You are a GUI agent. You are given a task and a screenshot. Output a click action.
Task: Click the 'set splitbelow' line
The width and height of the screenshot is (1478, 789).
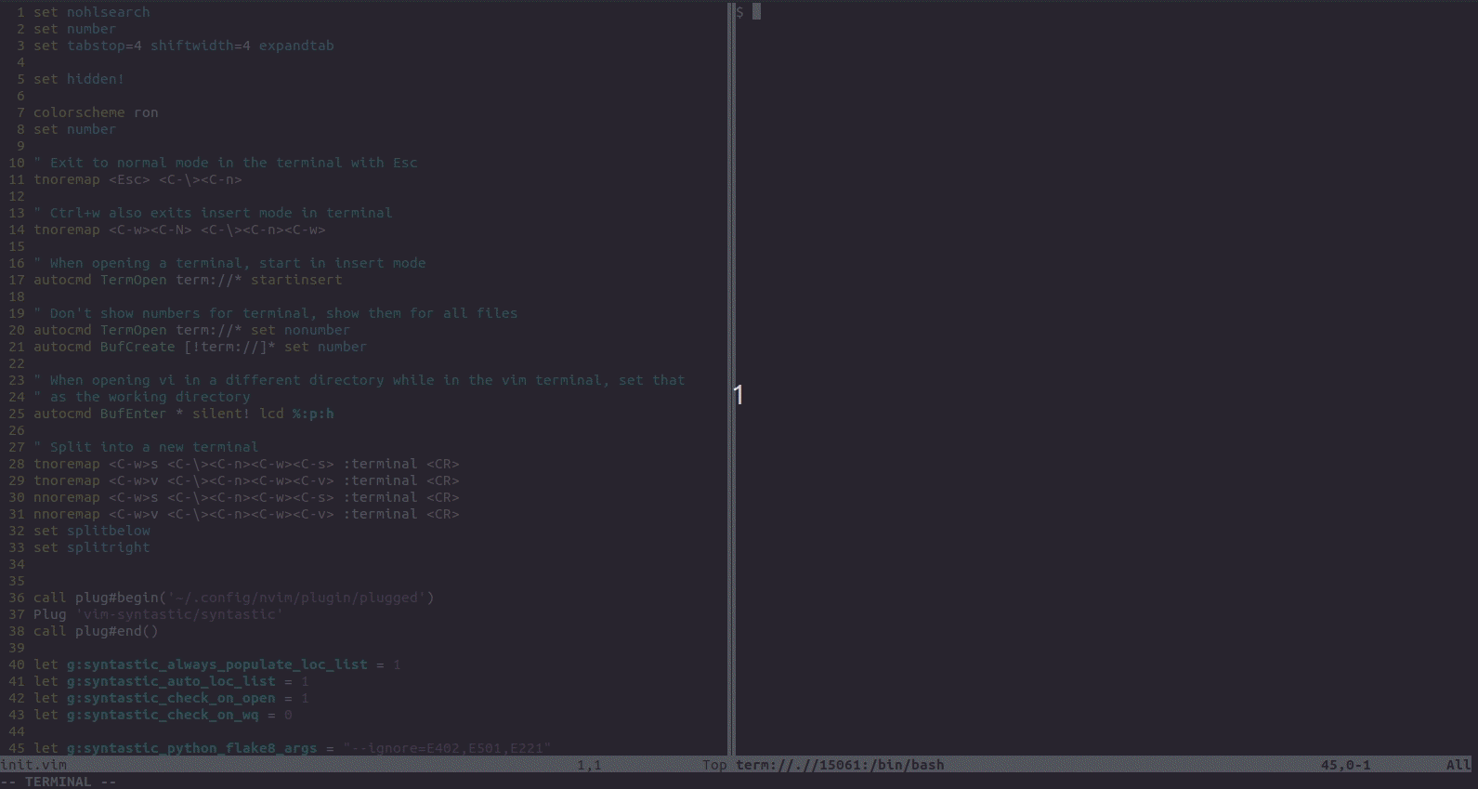click(91, 531)
